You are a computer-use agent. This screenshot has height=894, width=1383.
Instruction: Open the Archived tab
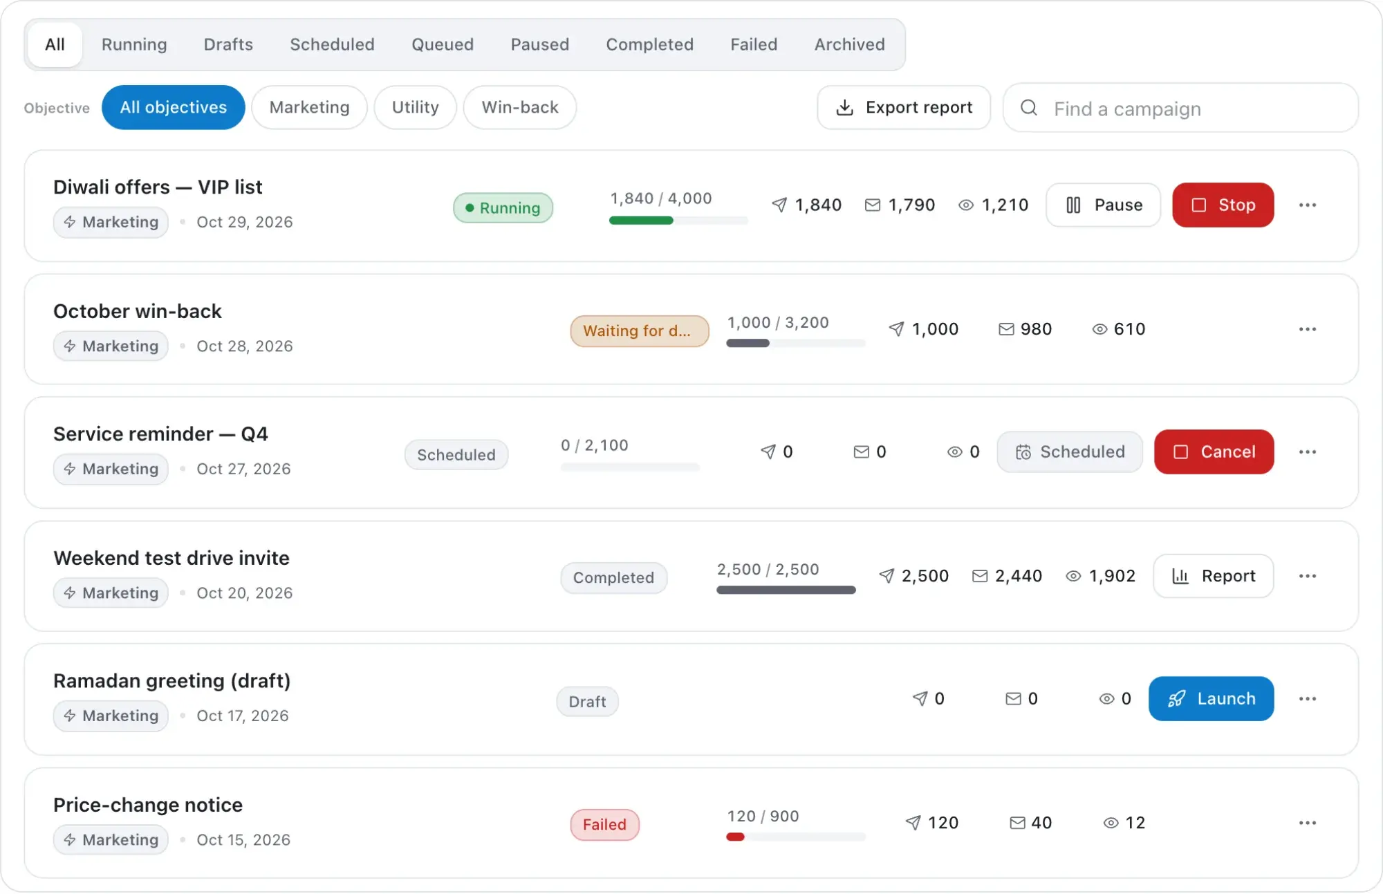click(849, 45)
